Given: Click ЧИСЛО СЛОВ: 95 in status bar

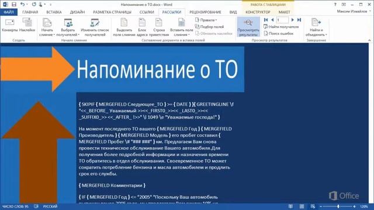Looking at the screenshot, I should coord(16,206).
